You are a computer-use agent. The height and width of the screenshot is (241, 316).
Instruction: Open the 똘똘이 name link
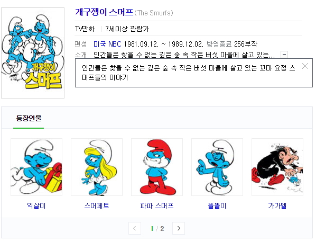tap(217, 206)
